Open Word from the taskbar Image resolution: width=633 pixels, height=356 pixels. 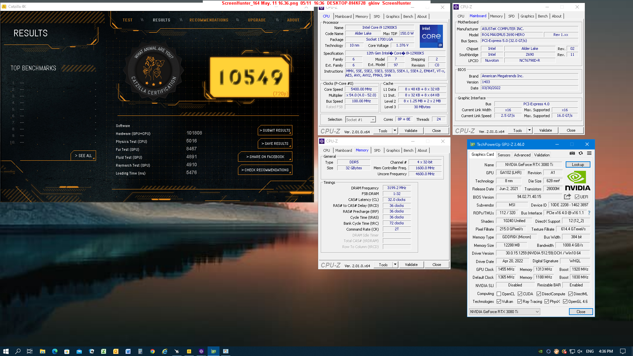[x=128, y=351]
